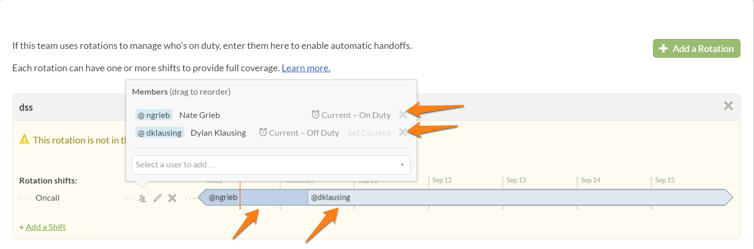Screen dimensions: 754x249
Task: Click the pencil icon to edit Oncall shift
Action: tap(157, 198)
